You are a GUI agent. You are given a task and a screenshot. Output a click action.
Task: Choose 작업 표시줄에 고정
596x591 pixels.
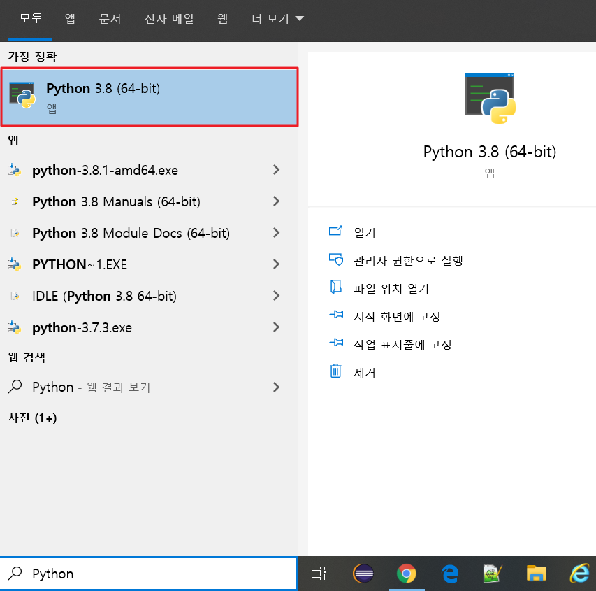402,344
